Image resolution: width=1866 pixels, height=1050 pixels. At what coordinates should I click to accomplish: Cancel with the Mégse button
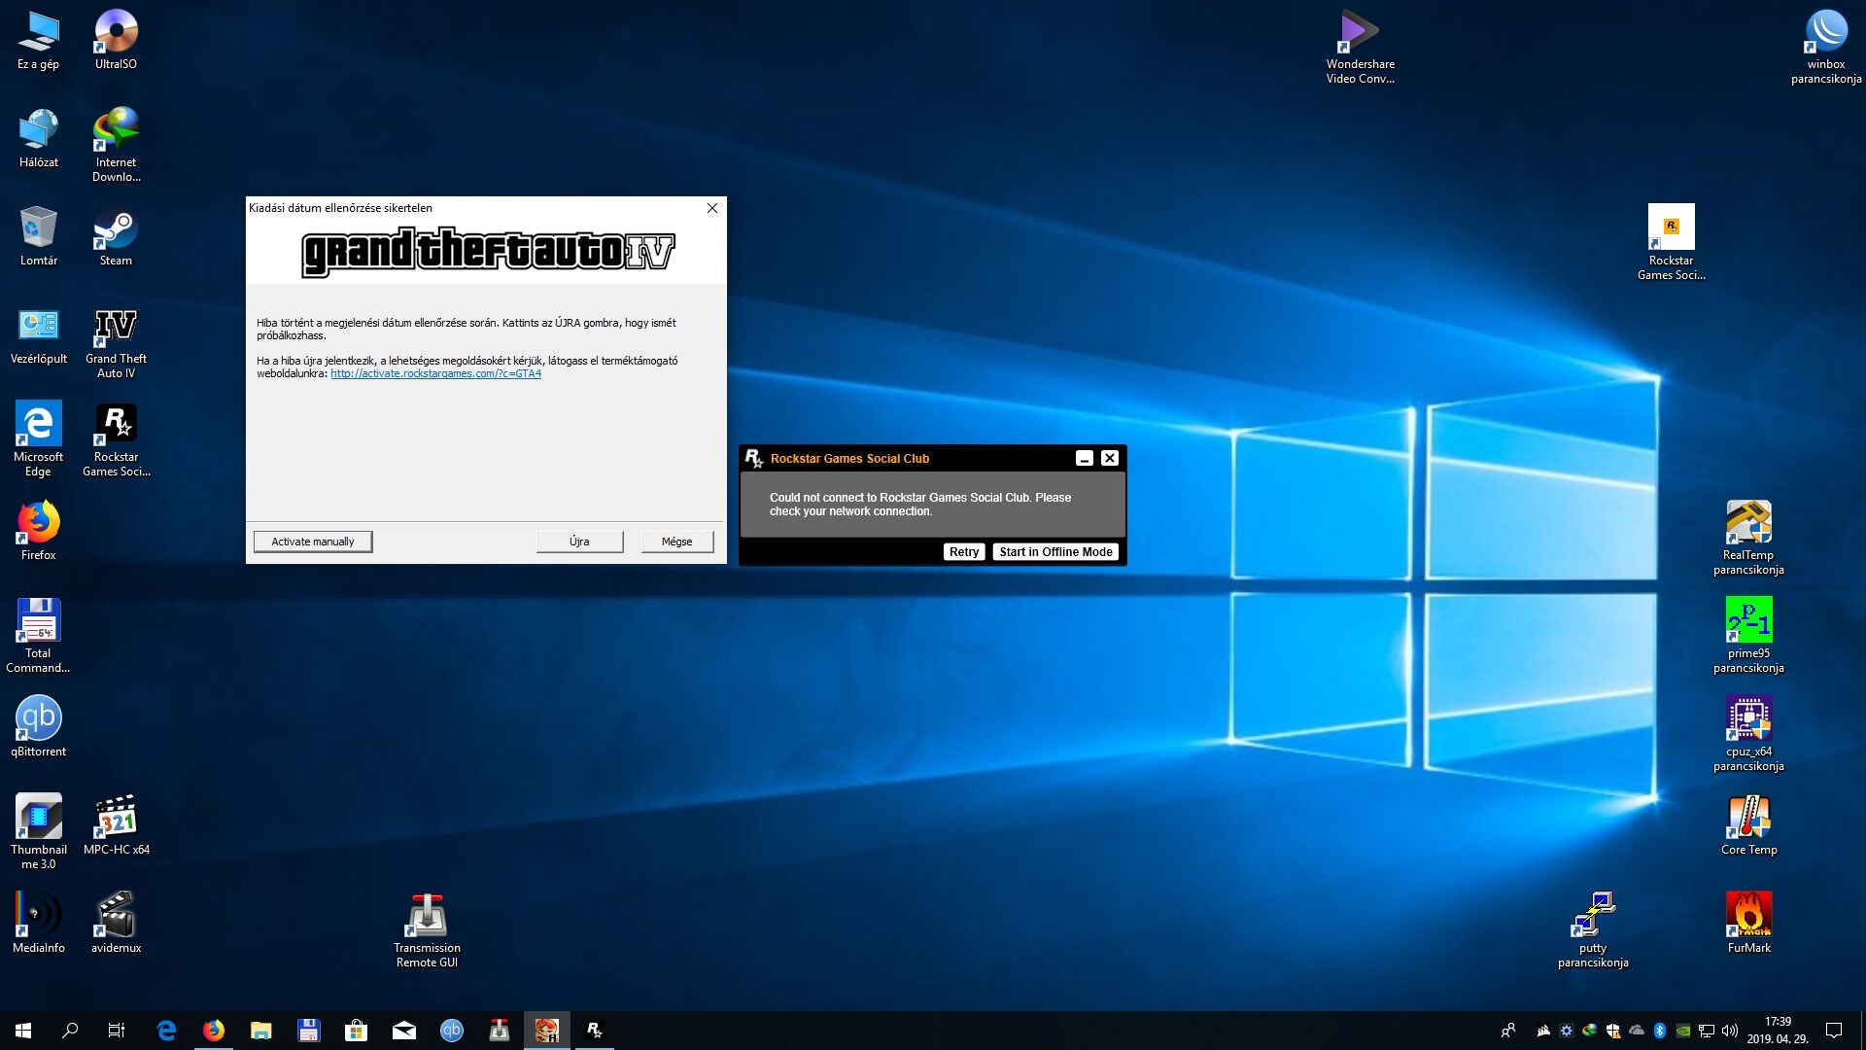coord(676,542)
